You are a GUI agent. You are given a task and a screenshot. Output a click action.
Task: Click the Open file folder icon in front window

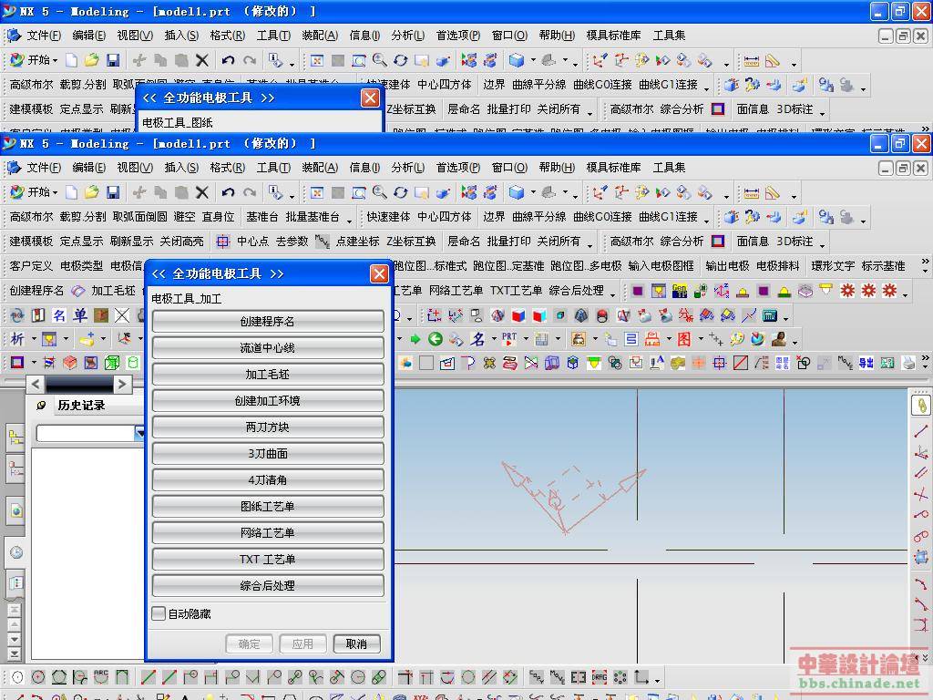tap(92, 192)
